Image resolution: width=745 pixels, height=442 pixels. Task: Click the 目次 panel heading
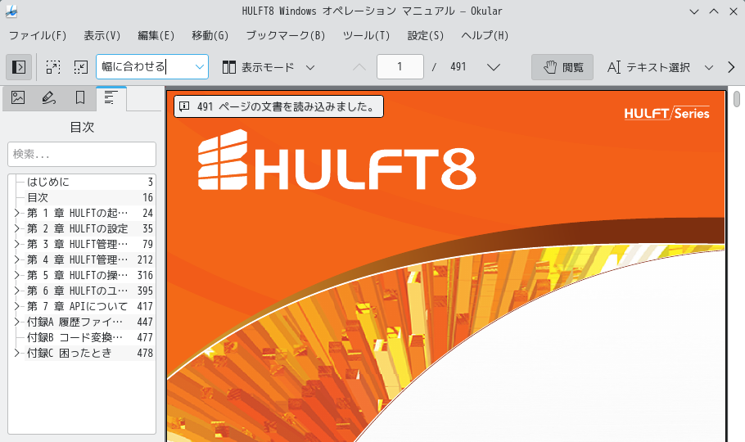point(82,127)
